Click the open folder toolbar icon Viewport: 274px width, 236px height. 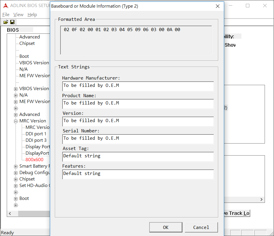[6, 22]
